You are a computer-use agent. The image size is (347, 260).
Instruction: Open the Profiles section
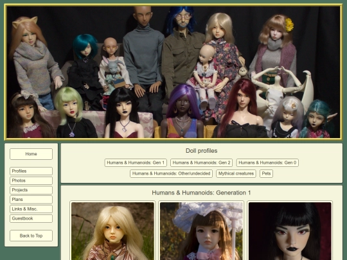[x=31, y=171]
